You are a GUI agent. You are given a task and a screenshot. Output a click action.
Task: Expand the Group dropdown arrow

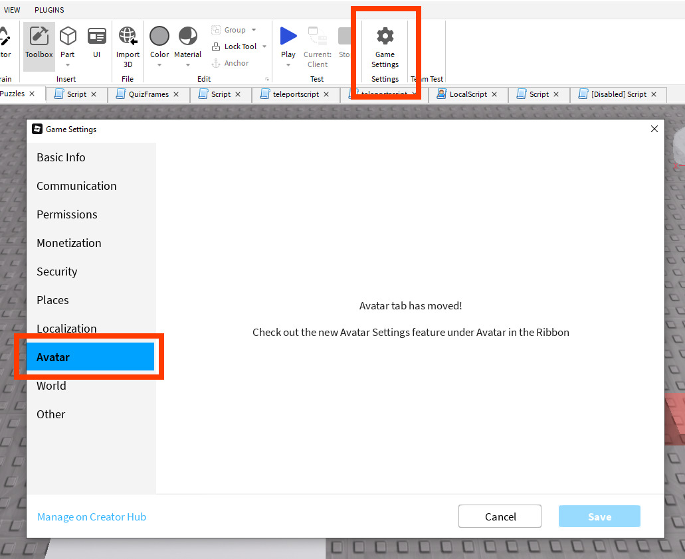(254, 30)
